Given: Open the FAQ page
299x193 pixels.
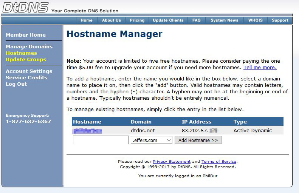Looking at the screenshot, I should click(x=197, y=20).
